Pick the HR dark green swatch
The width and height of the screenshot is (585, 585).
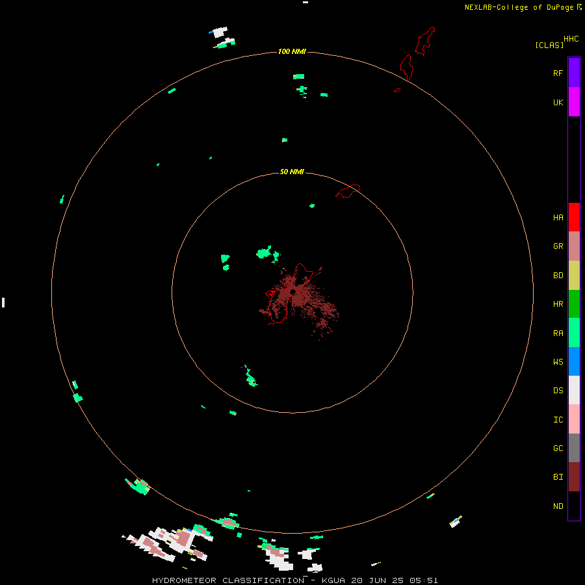(574, 304)
